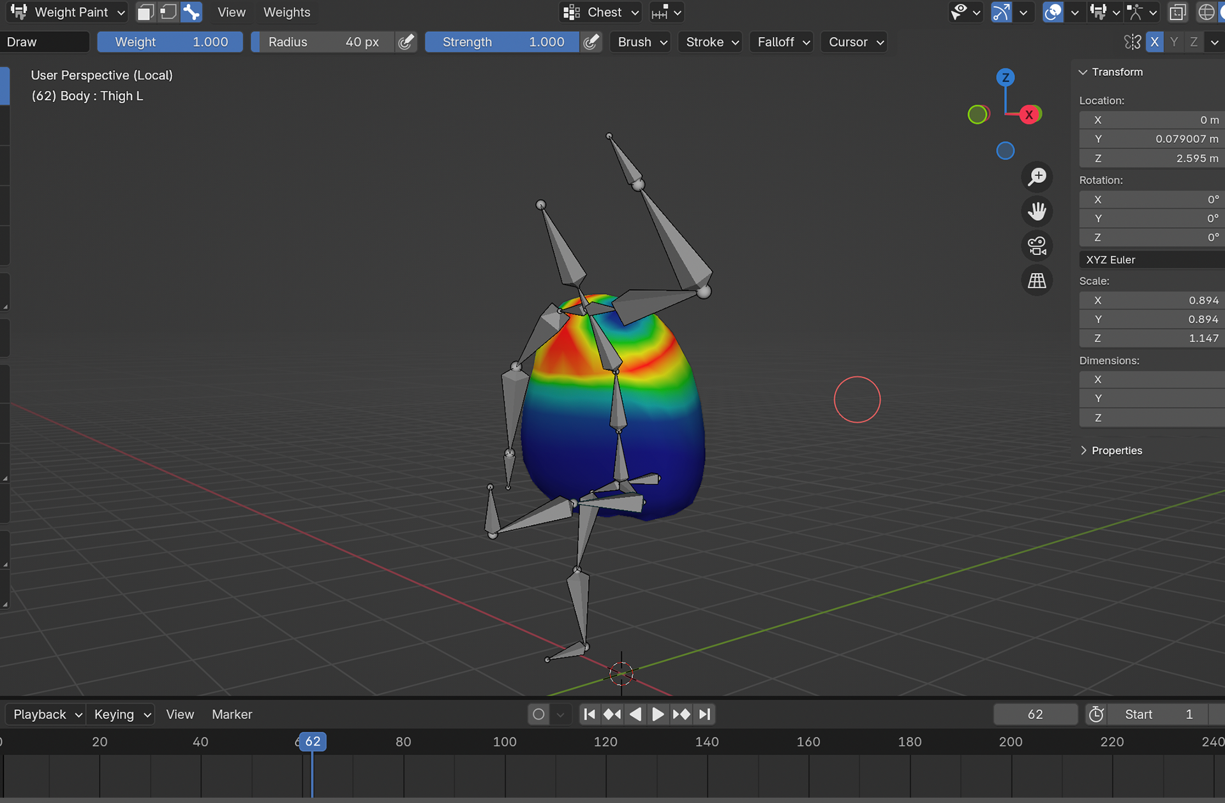
Task: Jump to the end frame
Action: click(x=704, y=714)
